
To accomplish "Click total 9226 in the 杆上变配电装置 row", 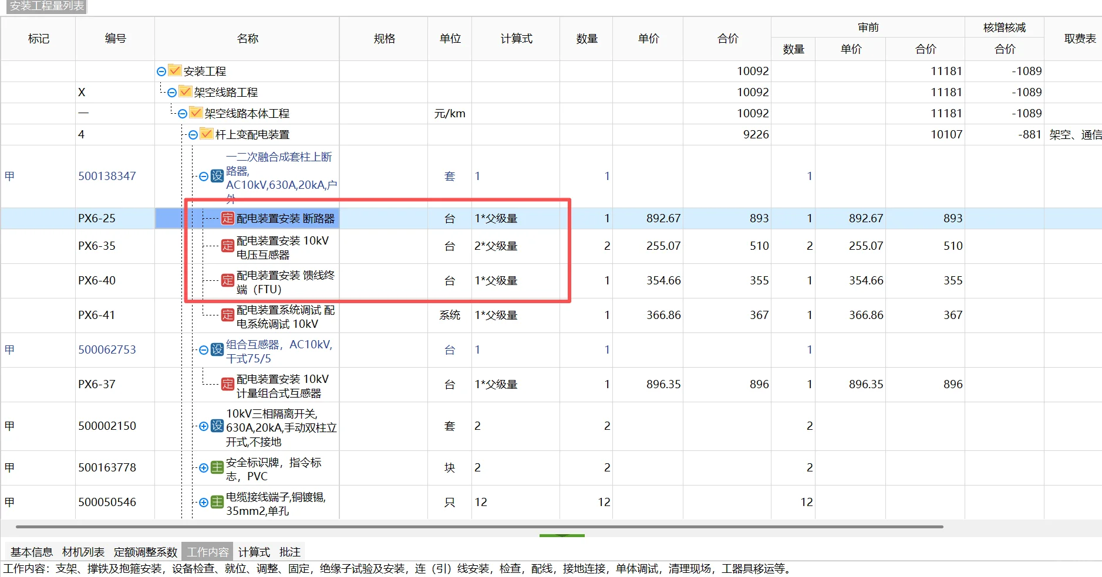I will pos(756,134).
